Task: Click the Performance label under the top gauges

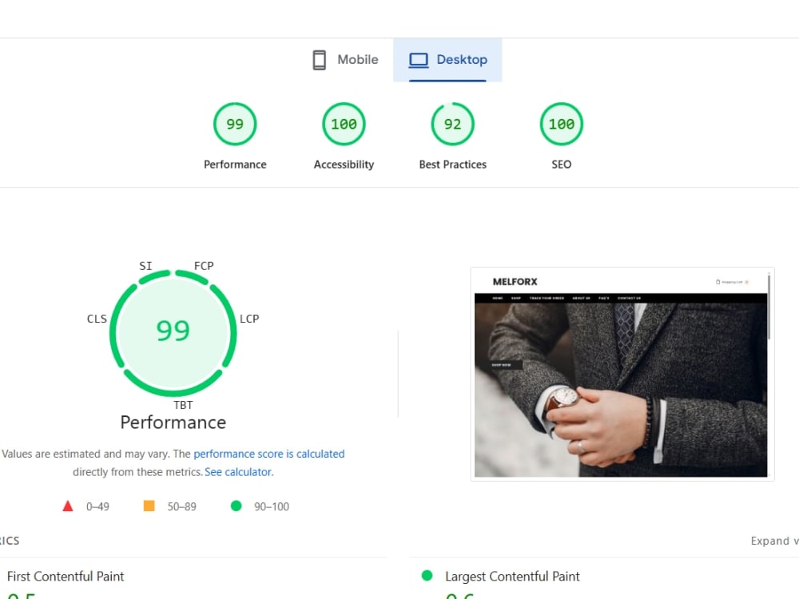Action: 235,165
